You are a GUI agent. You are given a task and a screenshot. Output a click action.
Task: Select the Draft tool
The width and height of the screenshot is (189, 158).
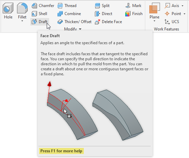tap(40, 22)
